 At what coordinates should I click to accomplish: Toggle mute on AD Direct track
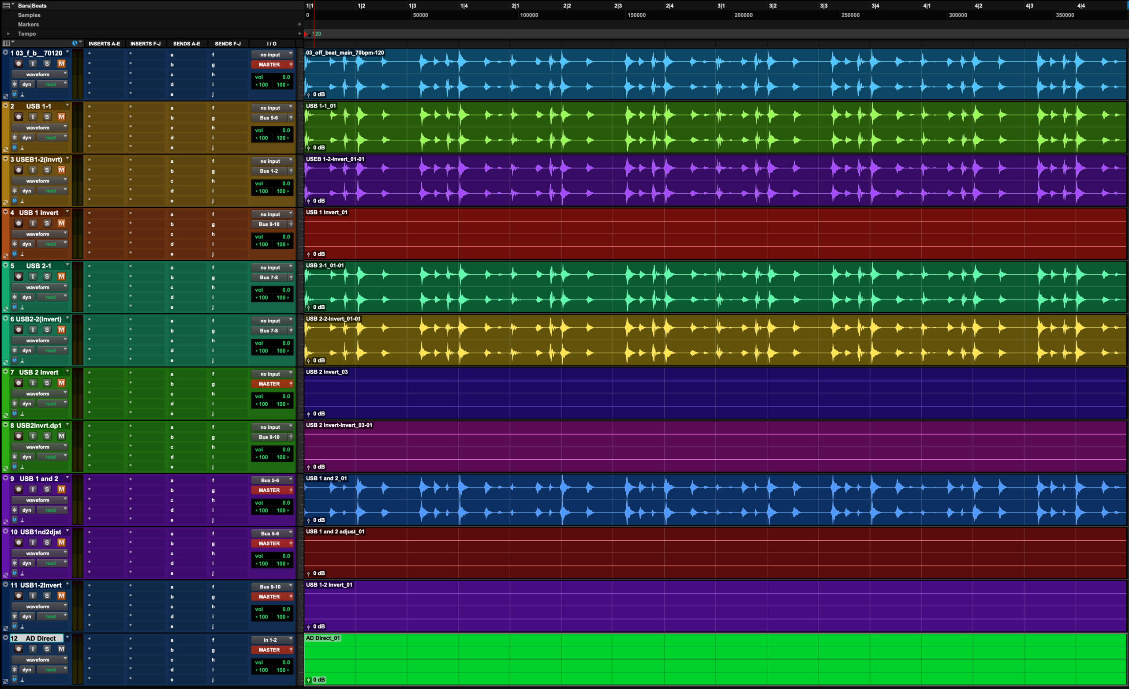pyautogui.click(x=61, y=649)
